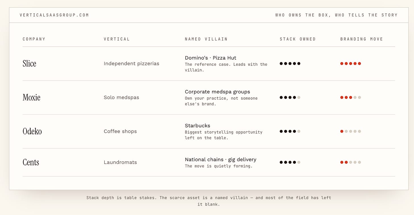
Task: Click the Slice branding move red dots
Action: pyautogui.click(x=351, y=64)
